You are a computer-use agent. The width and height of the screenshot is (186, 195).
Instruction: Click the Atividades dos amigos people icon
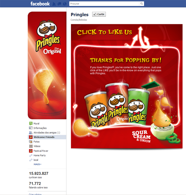(31, 133)
